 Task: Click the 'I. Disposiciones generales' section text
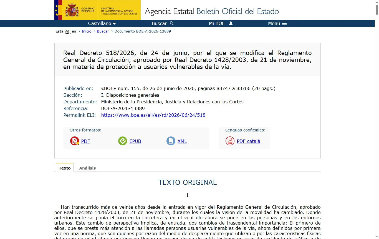[x=130, y=95]
